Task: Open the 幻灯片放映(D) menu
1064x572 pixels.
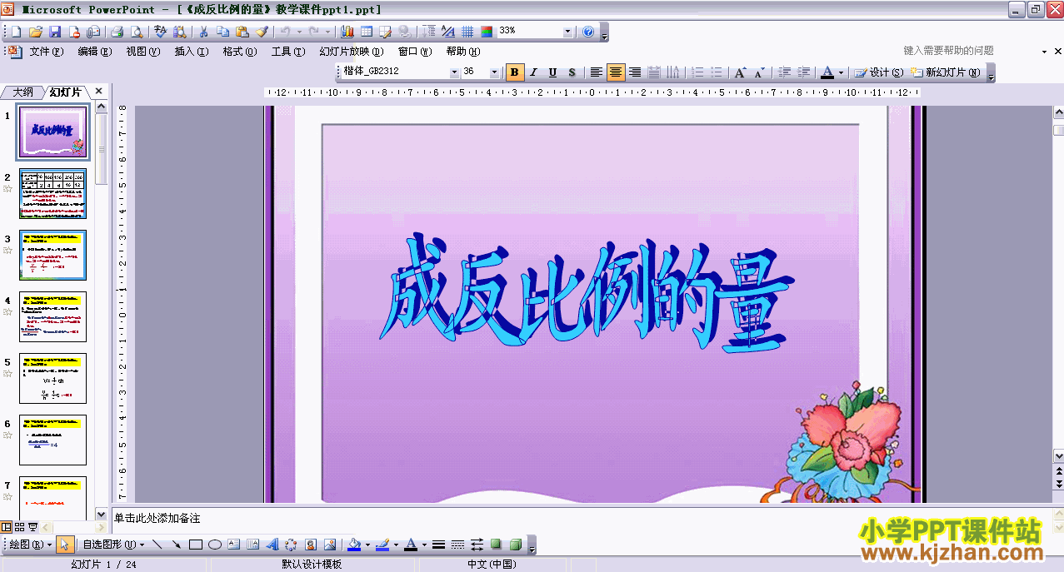Action: (351, 52)
